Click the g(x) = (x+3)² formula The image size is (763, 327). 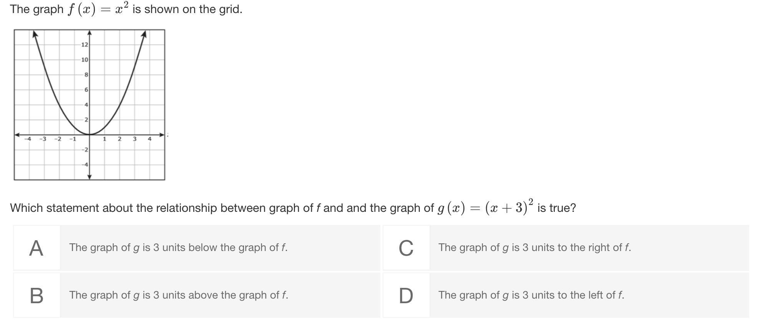(485, 207)
